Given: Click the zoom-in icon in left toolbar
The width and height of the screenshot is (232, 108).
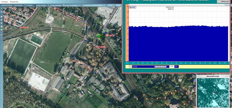Looking at the screenshot, I should (x=2, y=20).
